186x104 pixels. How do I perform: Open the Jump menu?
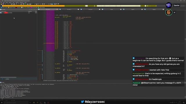coord(7,3)
